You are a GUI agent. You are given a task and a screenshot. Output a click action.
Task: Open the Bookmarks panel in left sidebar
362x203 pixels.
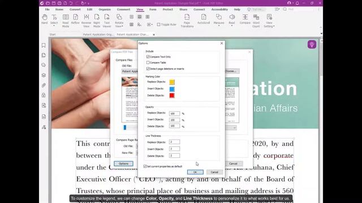(44, 45)
